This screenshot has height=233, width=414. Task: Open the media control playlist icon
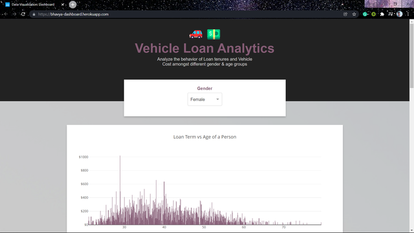coord(391,14)
